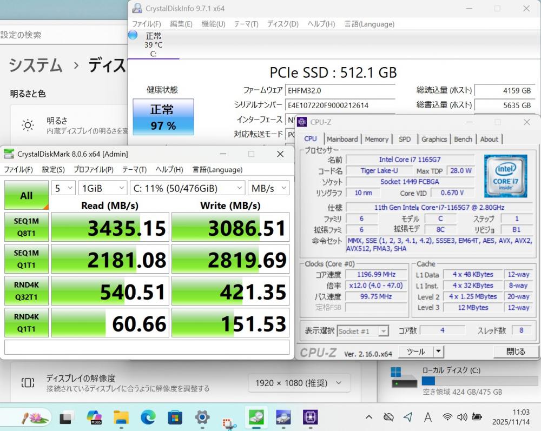541x431 pixels.
Task: Click the 正常 97% health status box
Action: click(163, 117)
